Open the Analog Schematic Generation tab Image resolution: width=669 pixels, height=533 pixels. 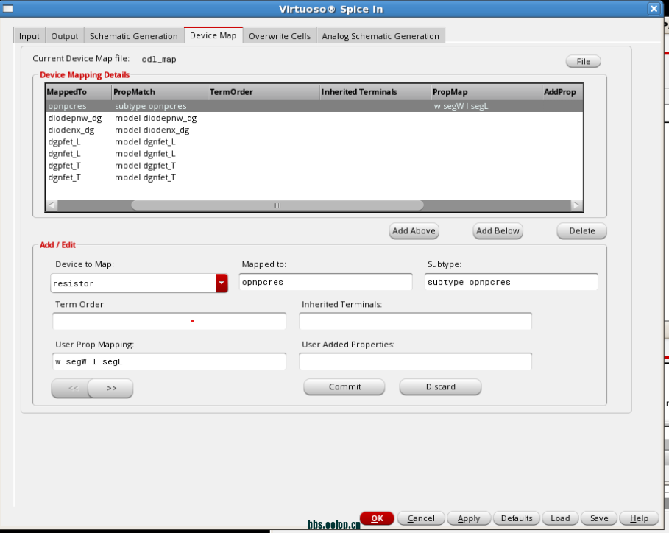tap(380, 36)
